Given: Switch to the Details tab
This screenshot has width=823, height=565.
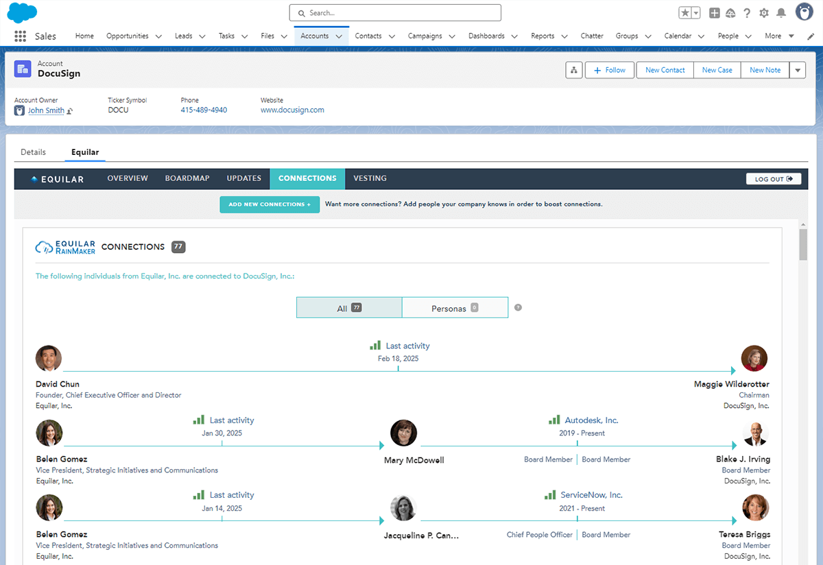Looking at the screenshot, I should point(33,152).
